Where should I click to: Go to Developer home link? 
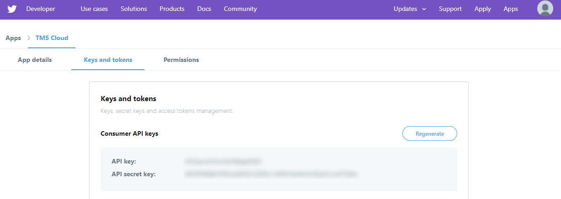tap(41, 9)
